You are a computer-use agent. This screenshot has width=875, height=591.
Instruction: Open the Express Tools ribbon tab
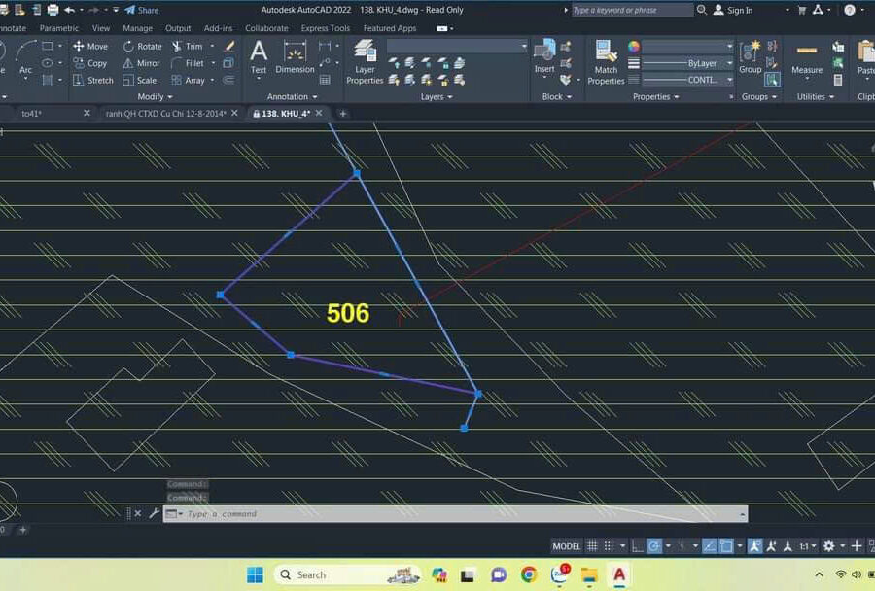(325, 28)
